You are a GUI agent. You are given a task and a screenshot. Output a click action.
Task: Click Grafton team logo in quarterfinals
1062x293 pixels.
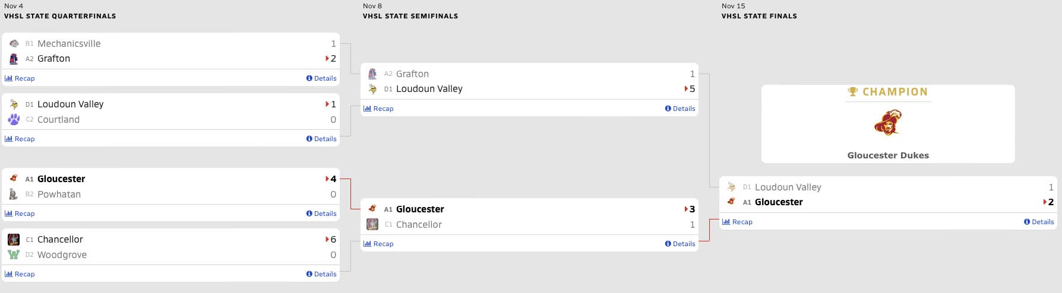[x=14, y=59]
